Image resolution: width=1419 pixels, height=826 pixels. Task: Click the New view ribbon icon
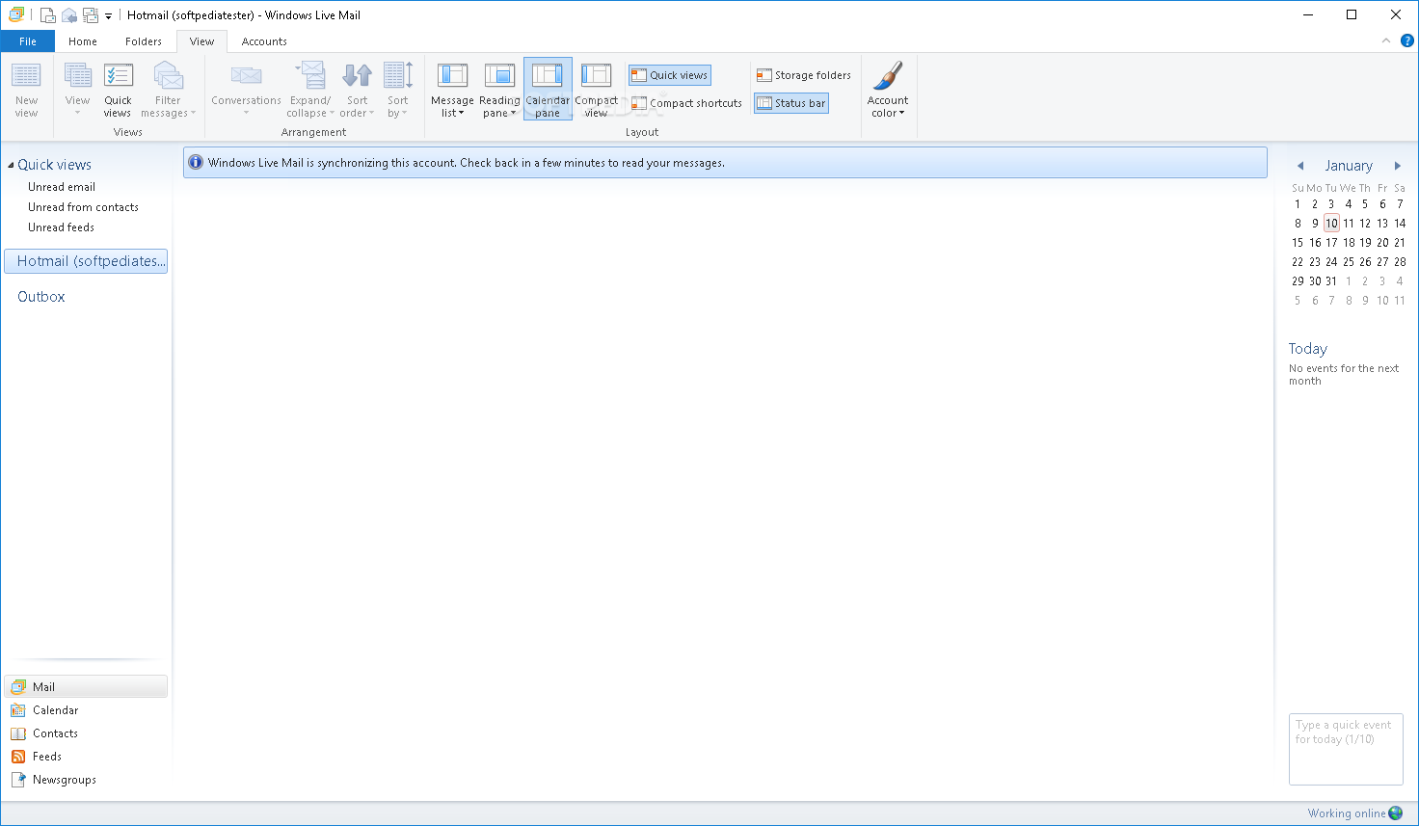(26, 76)
